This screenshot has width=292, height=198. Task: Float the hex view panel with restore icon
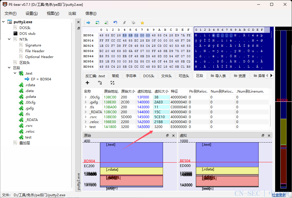[78, 28]
